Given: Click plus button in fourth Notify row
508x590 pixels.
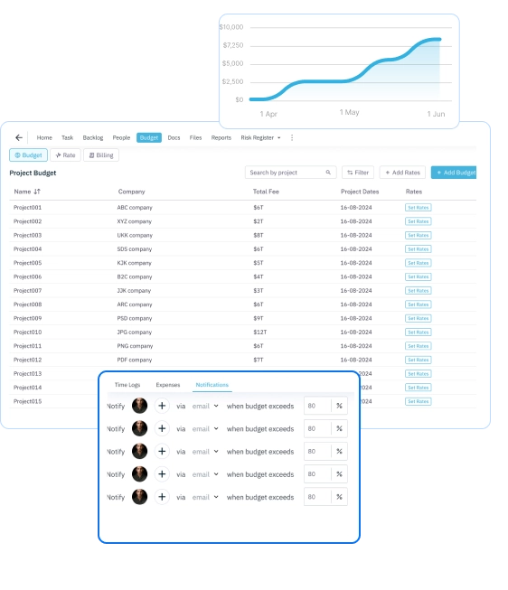Looking at the screenshot, I should 162,474.
